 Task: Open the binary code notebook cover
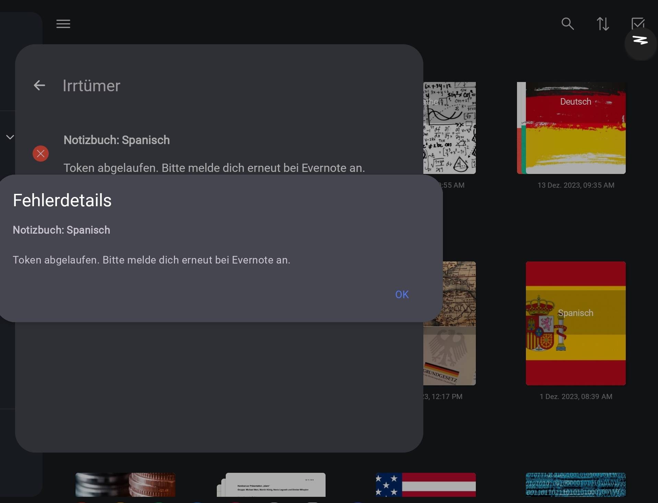[x=575, y=484]
